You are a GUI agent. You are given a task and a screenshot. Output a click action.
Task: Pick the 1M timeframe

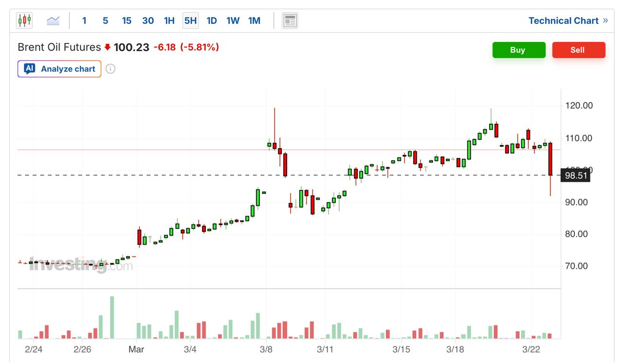click(x=254, y=20)
